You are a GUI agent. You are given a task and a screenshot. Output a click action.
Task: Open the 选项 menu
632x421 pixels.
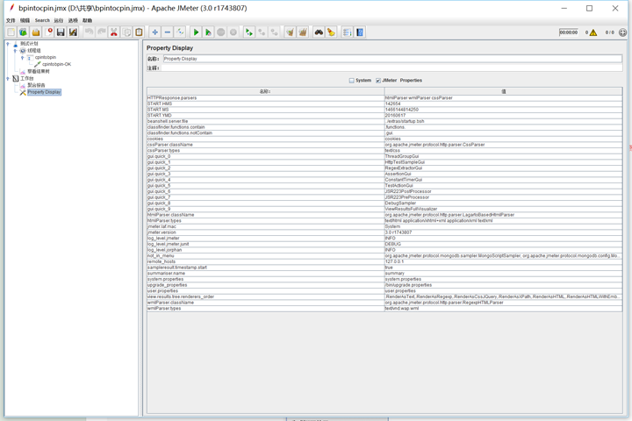click(x=73, y=20)
